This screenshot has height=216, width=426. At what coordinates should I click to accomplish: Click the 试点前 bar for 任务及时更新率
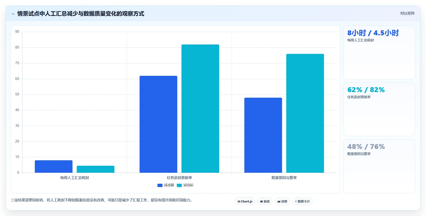pos(158,124)
